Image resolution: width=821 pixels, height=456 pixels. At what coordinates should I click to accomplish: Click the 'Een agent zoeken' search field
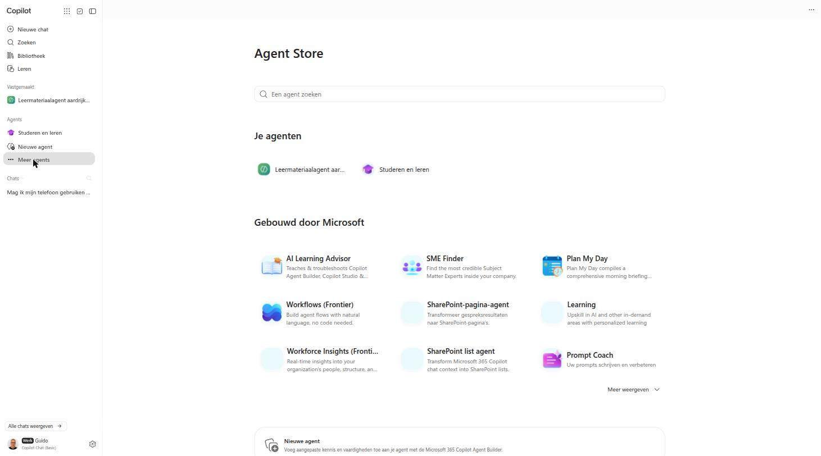(460, 94)
